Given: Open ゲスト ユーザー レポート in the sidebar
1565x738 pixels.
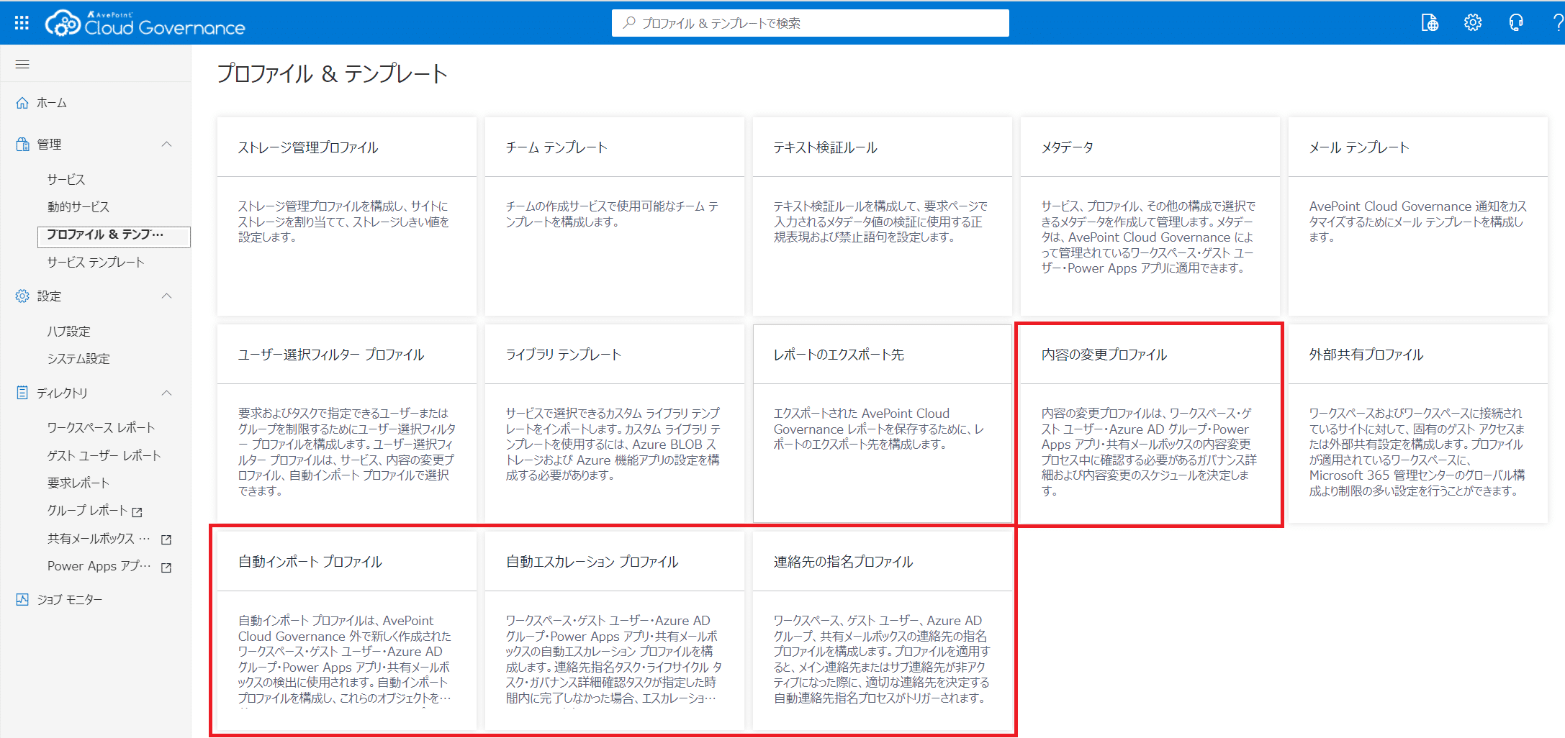Looking at the screenshot, I should point(104,455).
